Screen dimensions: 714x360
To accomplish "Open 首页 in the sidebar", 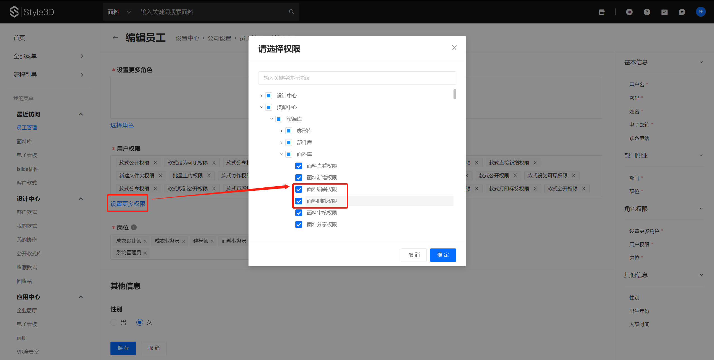I will [19, 38].
